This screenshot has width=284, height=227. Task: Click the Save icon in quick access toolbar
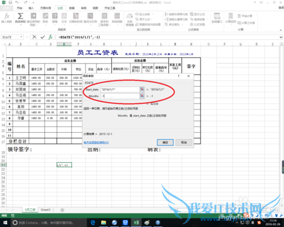[10, 2]
